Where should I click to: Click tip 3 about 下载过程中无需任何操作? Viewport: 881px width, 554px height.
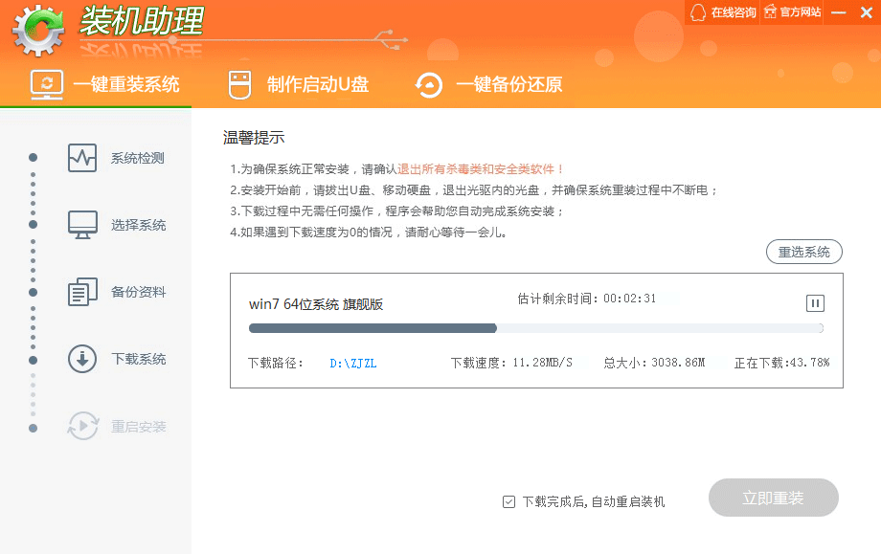click(396, 211)
